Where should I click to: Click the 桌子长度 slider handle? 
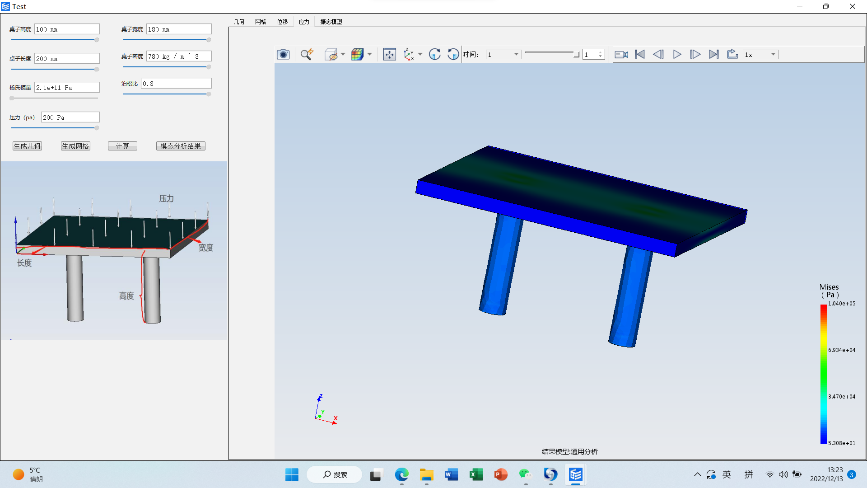(97, 69)
